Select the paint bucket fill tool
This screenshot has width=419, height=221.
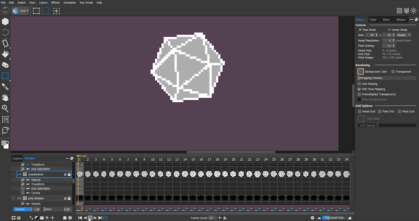(5, 54)
